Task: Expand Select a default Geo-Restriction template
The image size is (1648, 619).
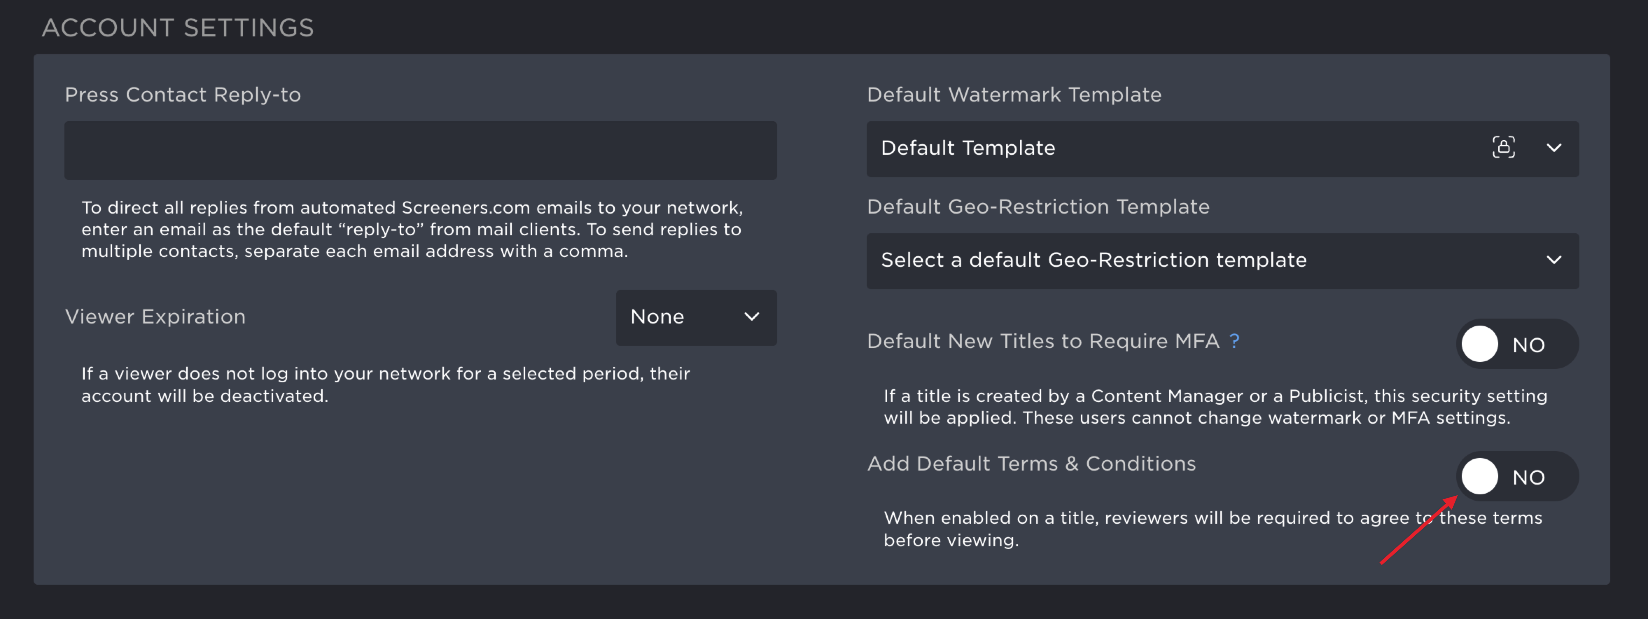Action: 1223,261
